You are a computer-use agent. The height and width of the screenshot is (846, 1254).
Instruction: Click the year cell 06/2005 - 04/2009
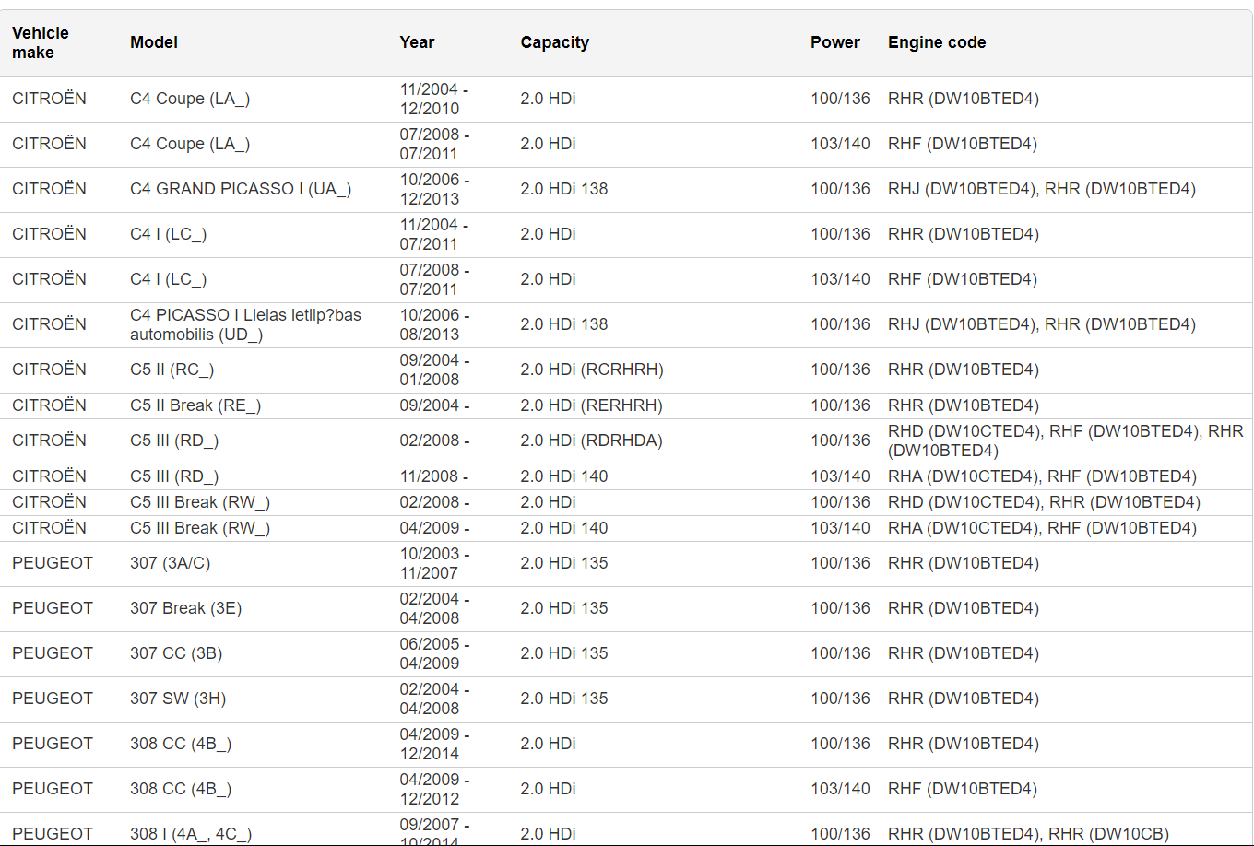coord(434,653)
